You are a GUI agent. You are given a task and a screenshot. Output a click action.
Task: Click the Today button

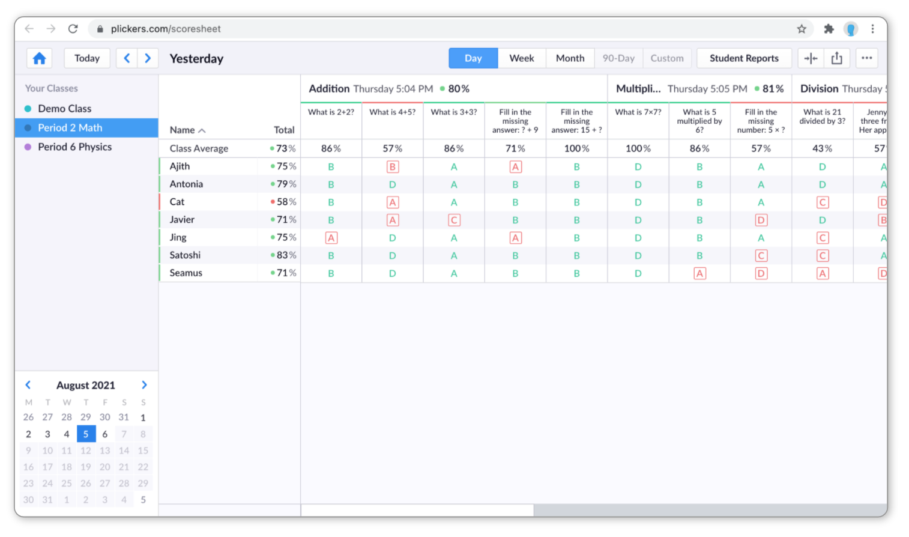87,58
